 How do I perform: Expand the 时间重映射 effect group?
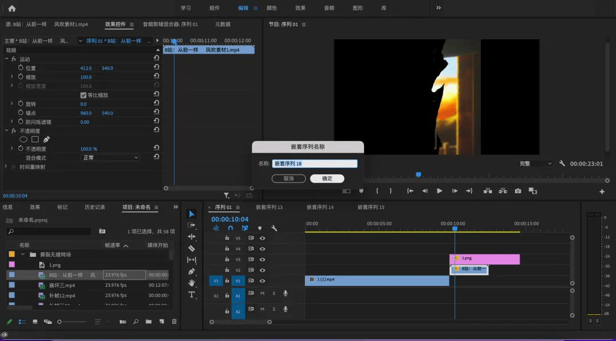6,167
